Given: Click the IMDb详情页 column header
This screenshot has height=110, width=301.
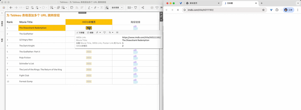Looking at the screenshot, I should 89,22.
